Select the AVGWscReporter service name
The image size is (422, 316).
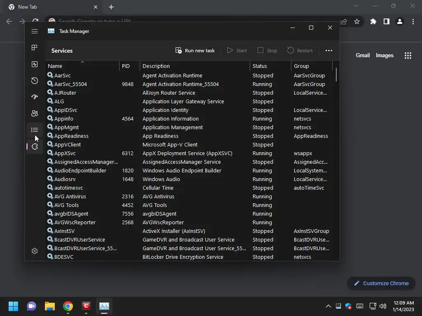(75, 222)
